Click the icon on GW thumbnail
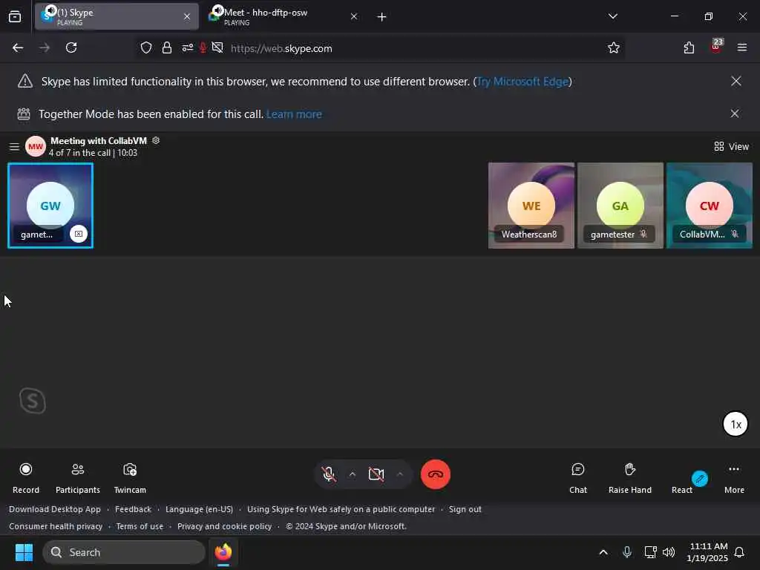 (x=79, y=234)
